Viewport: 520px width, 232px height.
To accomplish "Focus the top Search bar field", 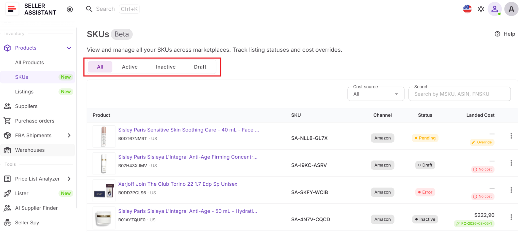I will coord(105,9).
